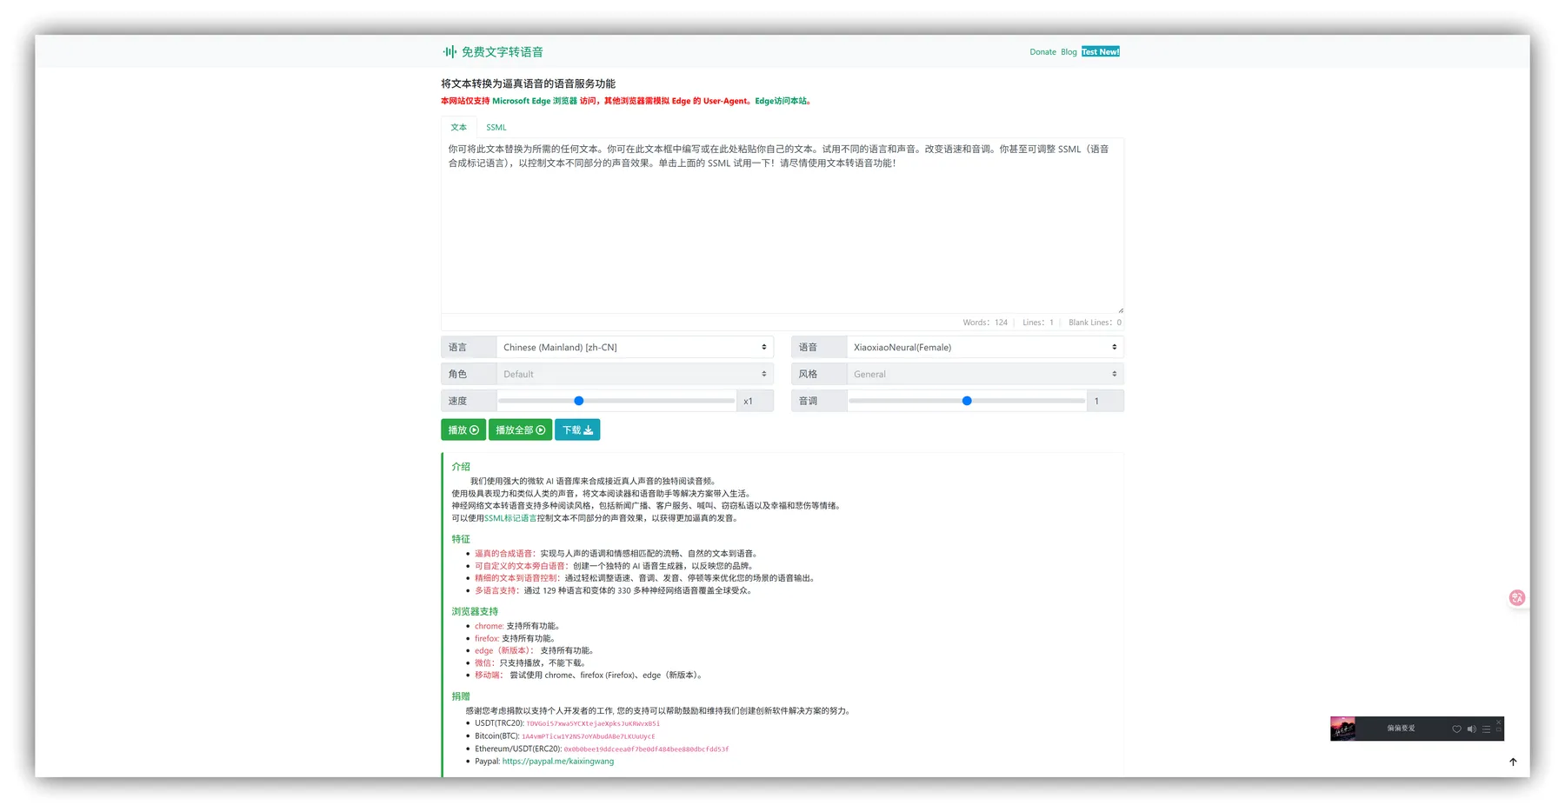Select the 文本 text tab
The width and height of the screenshot is (1565, 812).
[458, 128]
